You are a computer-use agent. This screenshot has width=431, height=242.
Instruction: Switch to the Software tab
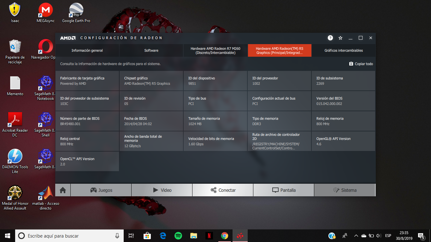click(151, 50)
